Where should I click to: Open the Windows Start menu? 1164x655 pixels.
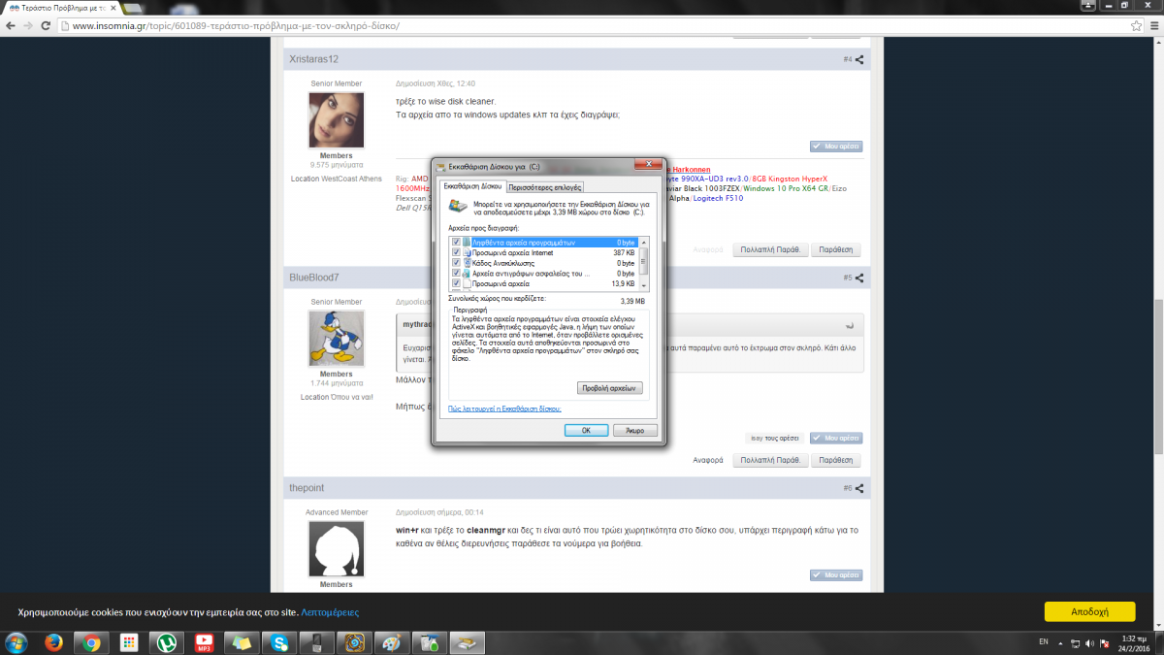(17, 641)
